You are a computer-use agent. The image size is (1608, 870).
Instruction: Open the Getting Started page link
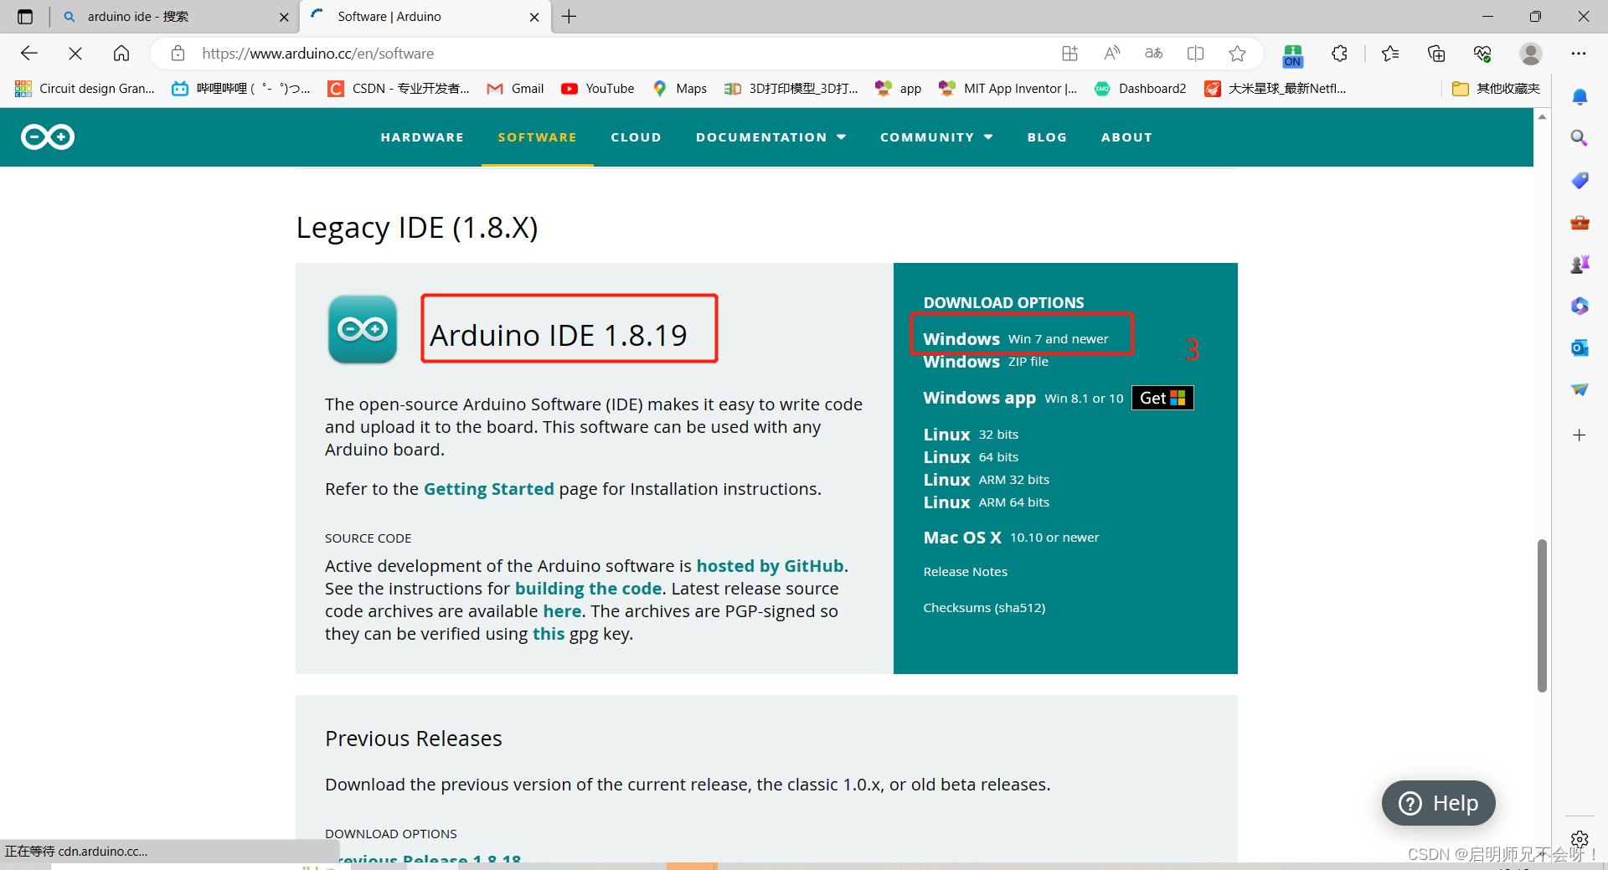488,489
